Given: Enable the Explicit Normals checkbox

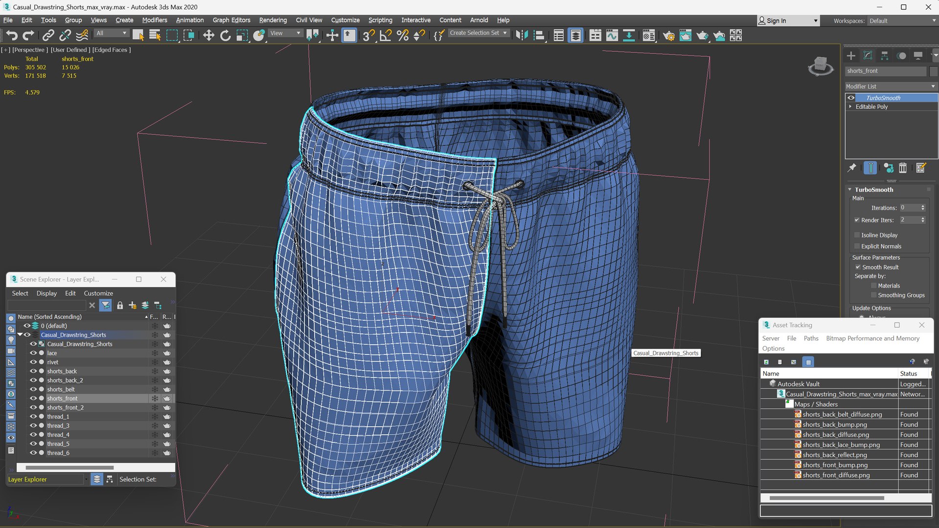Looking at the screenshot, I should [x=857, y=246].
